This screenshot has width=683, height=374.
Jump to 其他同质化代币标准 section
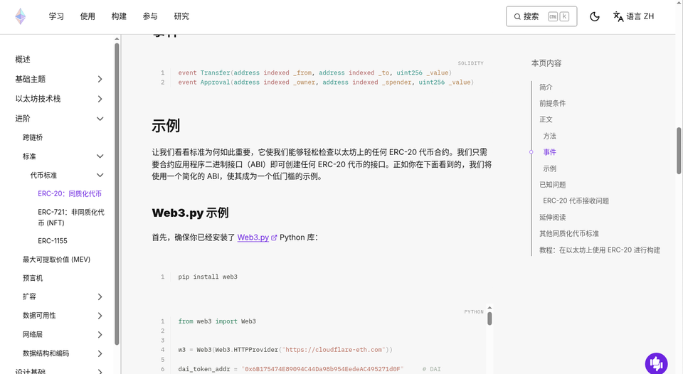569,233
